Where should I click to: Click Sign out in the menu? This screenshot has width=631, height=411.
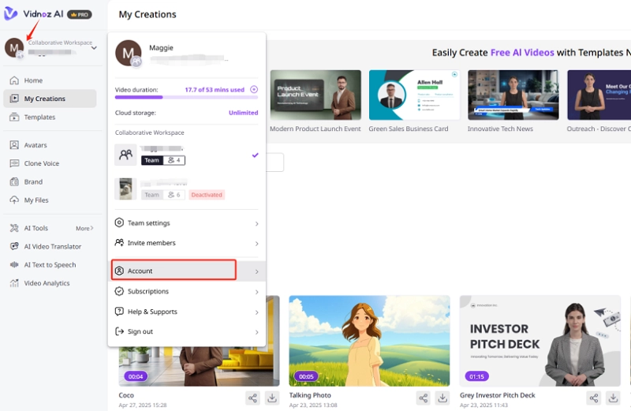140,331
